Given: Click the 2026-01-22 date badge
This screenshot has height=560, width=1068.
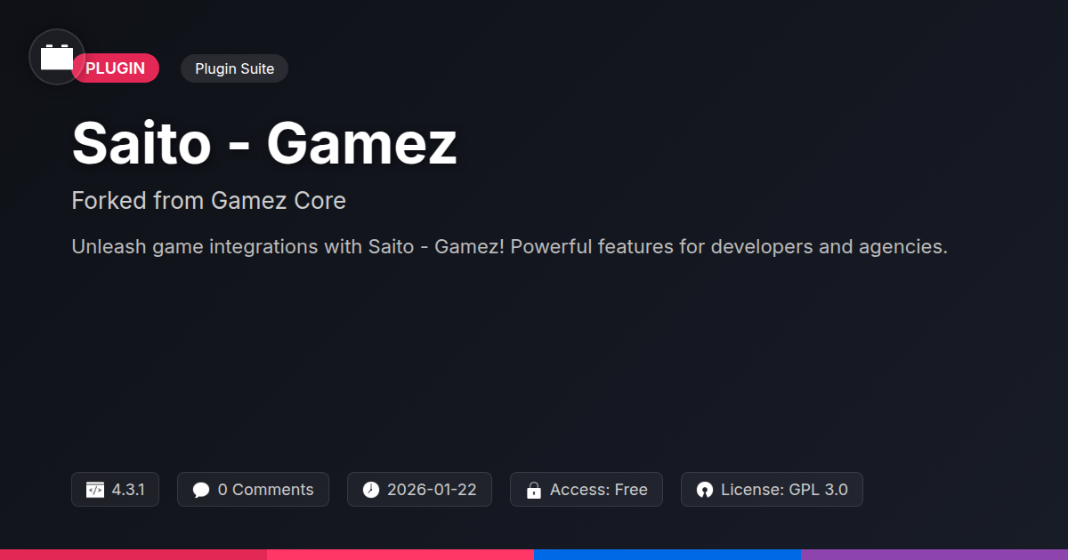Looking at the screenshot, I should click(419, 490).
